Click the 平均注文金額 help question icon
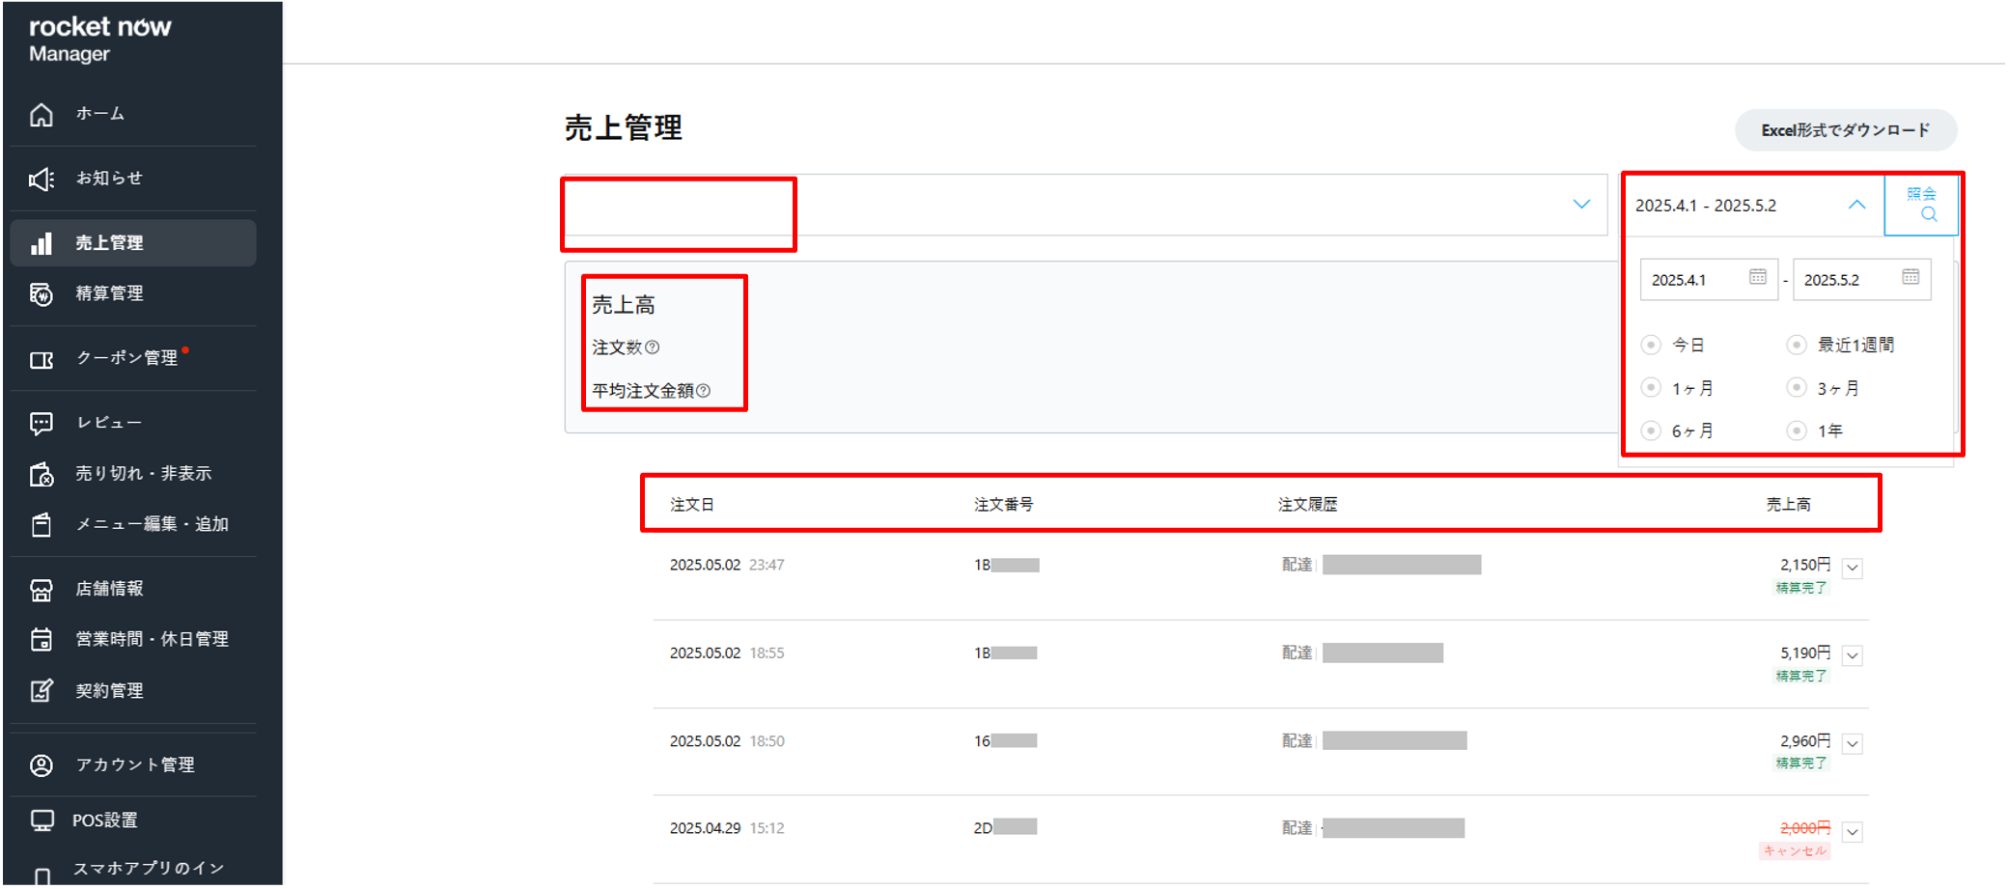This screenshot has height=889, width=2008. click(704, 391)
